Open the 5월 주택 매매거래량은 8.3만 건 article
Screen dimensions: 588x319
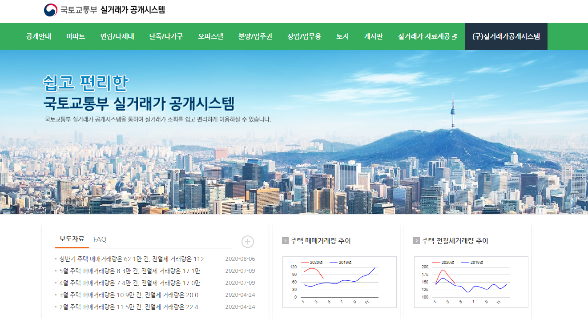pyautogui.click(x=132, y=271)
